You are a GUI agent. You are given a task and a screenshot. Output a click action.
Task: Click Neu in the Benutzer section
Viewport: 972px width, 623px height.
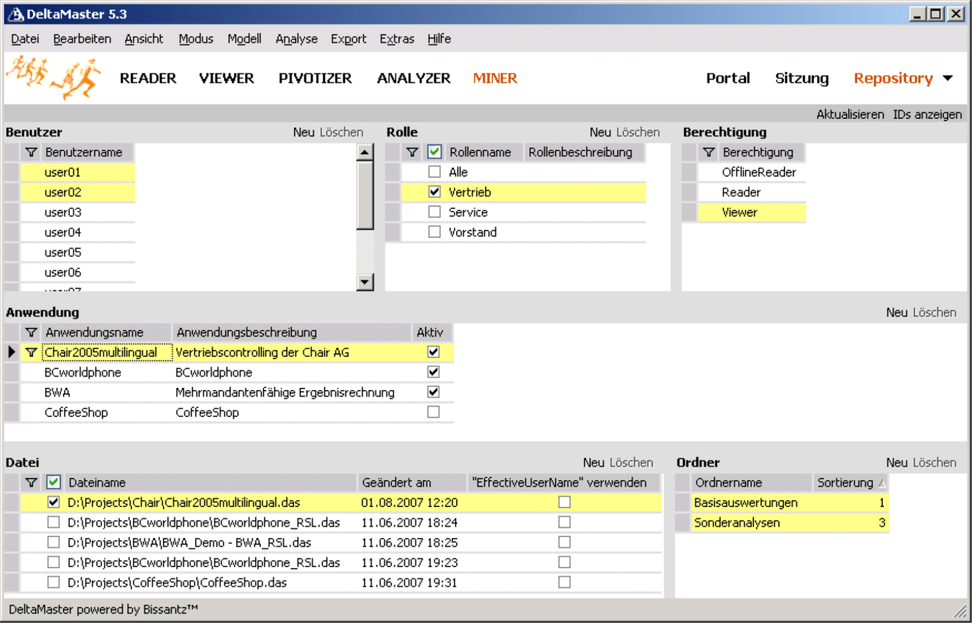pyautogui.click(x=304, y=132)
